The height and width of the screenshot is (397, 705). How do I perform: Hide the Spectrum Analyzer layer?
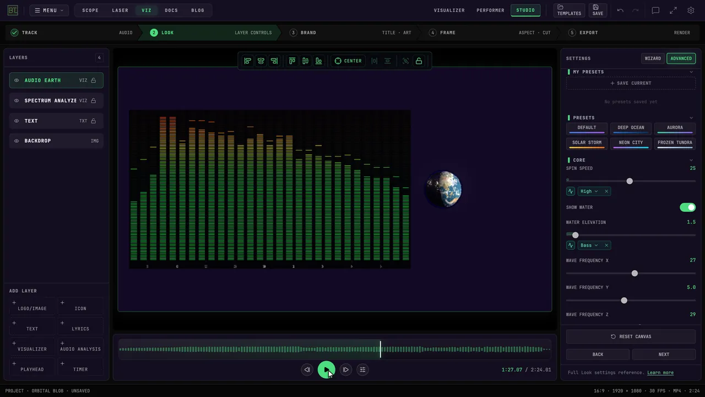tap(17, 101)
